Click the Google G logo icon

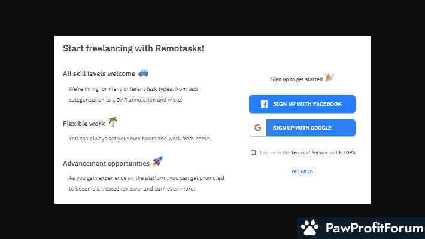point(257,128)
